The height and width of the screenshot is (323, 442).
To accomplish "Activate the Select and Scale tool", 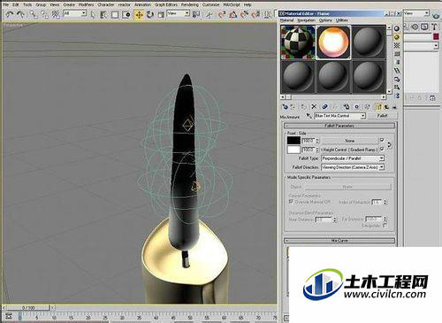I will pos(161,14).
